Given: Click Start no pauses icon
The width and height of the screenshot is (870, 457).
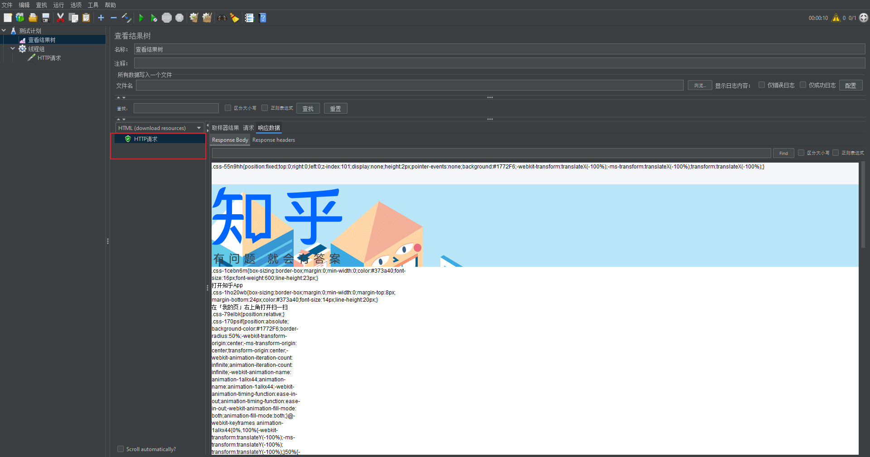Looking at the screenshot, I should 154,18.
